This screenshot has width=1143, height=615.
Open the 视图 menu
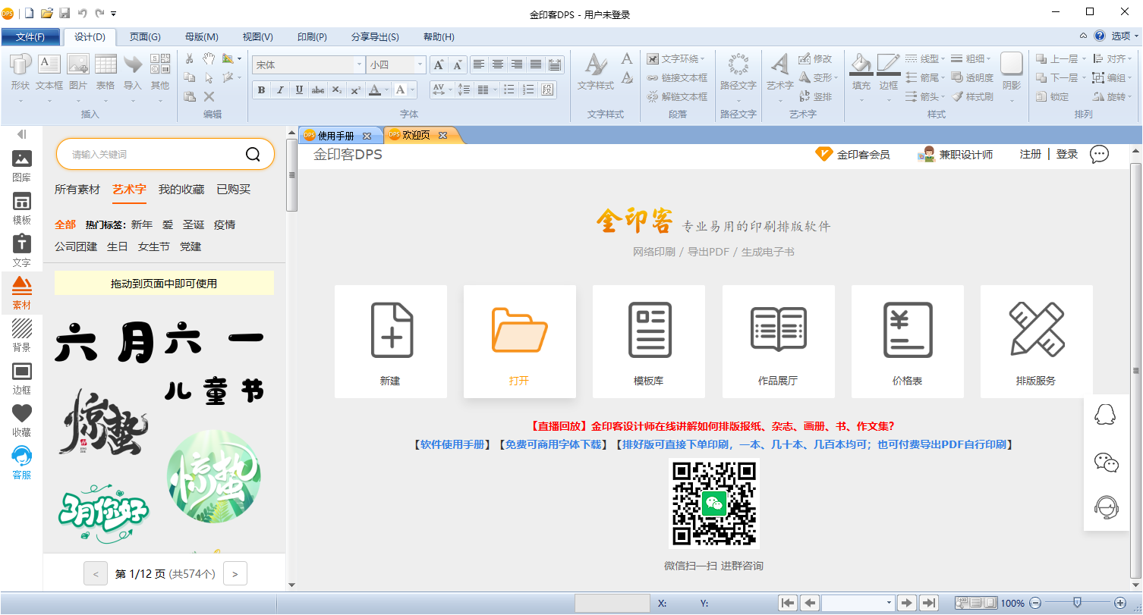coord(257,36)
